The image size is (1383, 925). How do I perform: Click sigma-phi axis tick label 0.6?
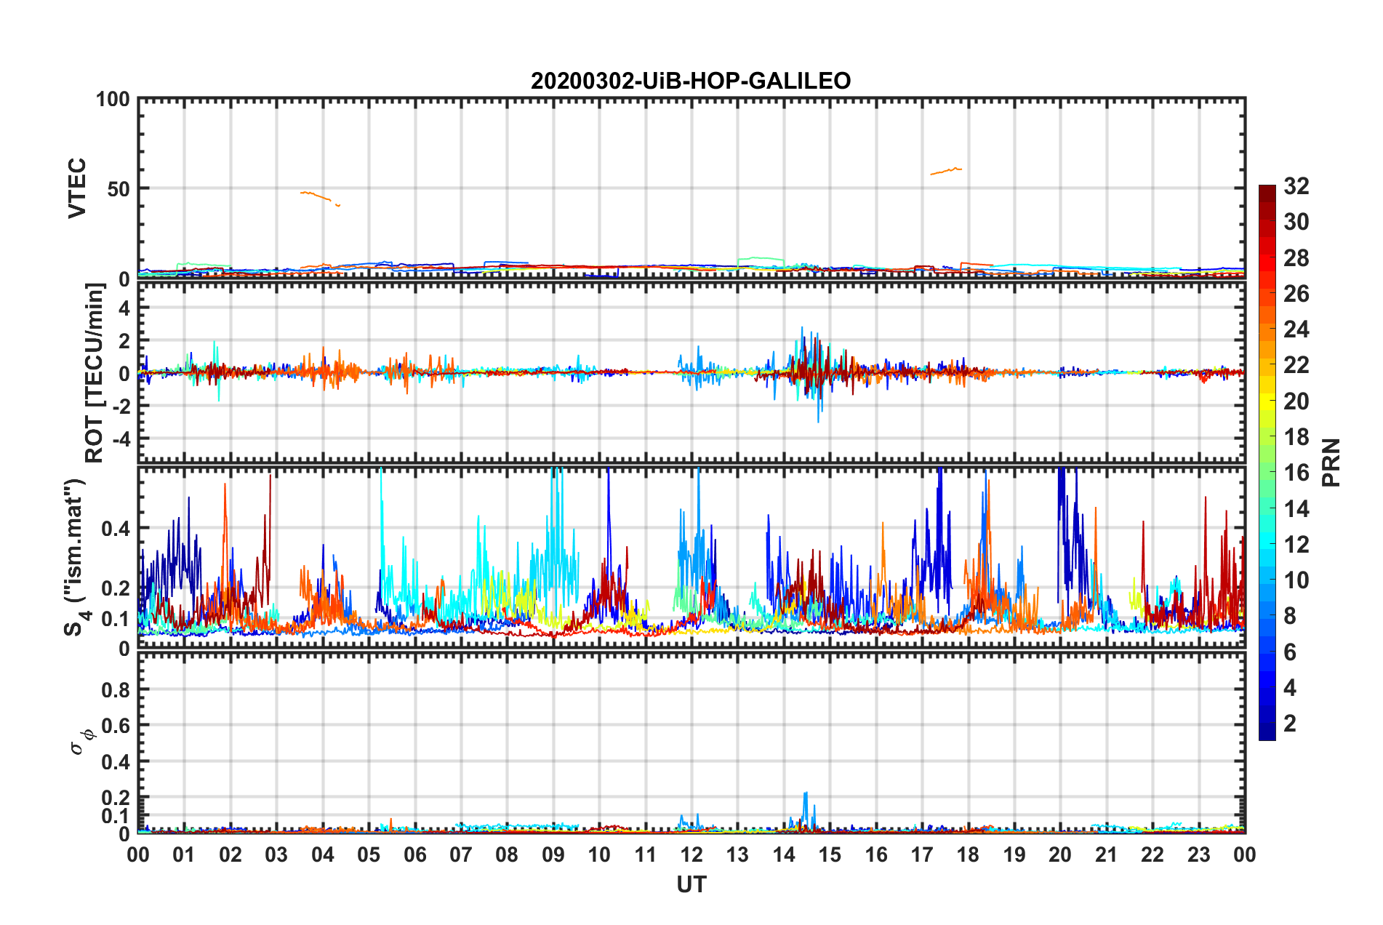116,726
